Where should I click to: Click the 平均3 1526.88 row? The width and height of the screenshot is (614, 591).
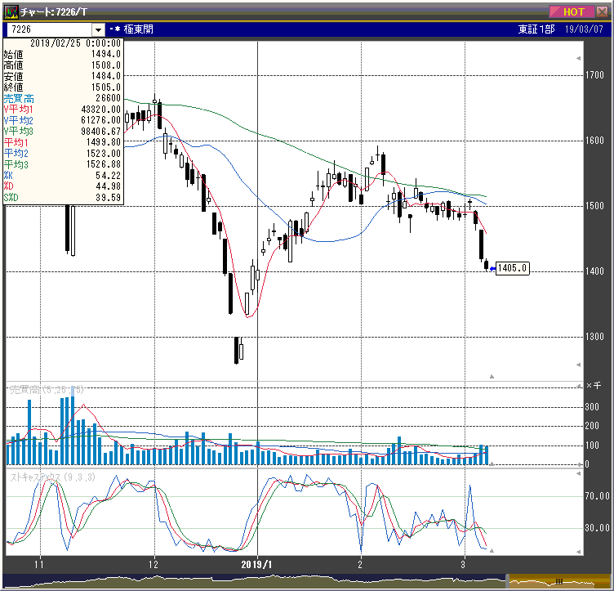point(63,164)
